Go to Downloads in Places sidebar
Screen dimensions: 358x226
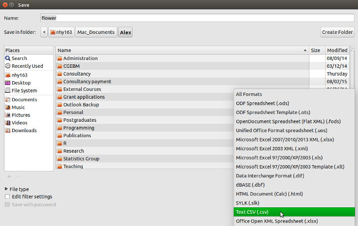23,131
